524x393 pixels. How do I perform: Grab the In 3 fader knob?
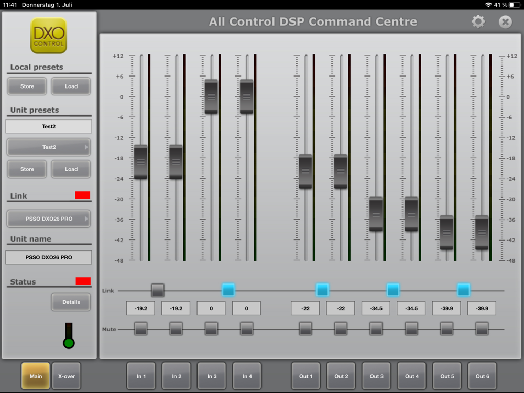pyautogui.click(x=211, y=96)
